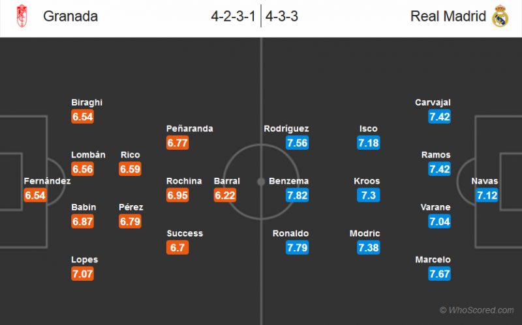This screenshot has height=325, width=522.
Task: Click the Granada 4-2-3-1 formation label
Action: 234,17
